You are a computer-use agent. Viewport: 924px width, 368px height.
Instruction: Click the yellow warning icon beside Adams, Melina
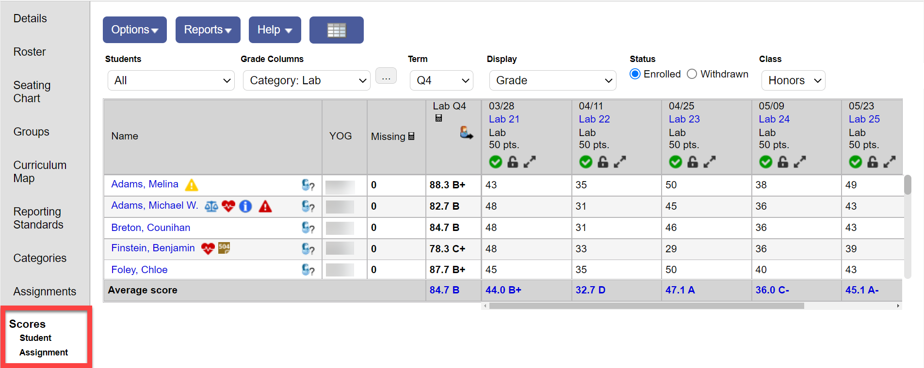[192, 185]
